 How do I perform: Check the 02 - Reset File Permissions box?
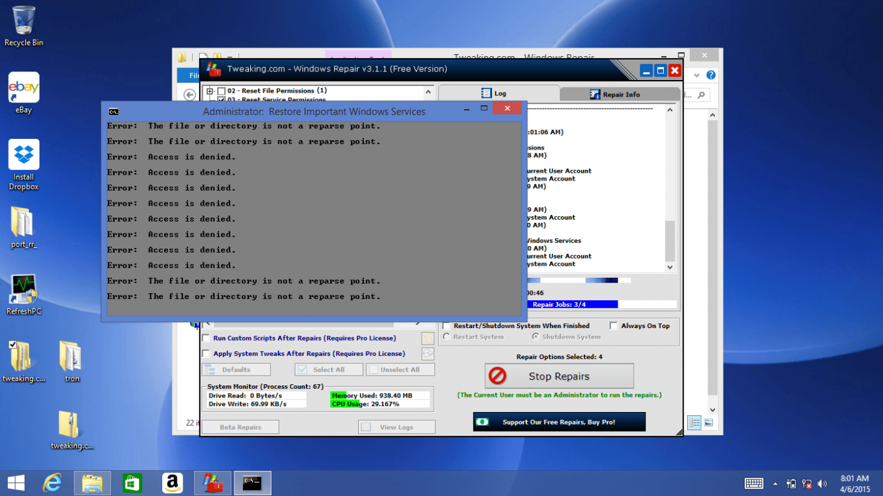pyautogui.click(x=221, y=91)
